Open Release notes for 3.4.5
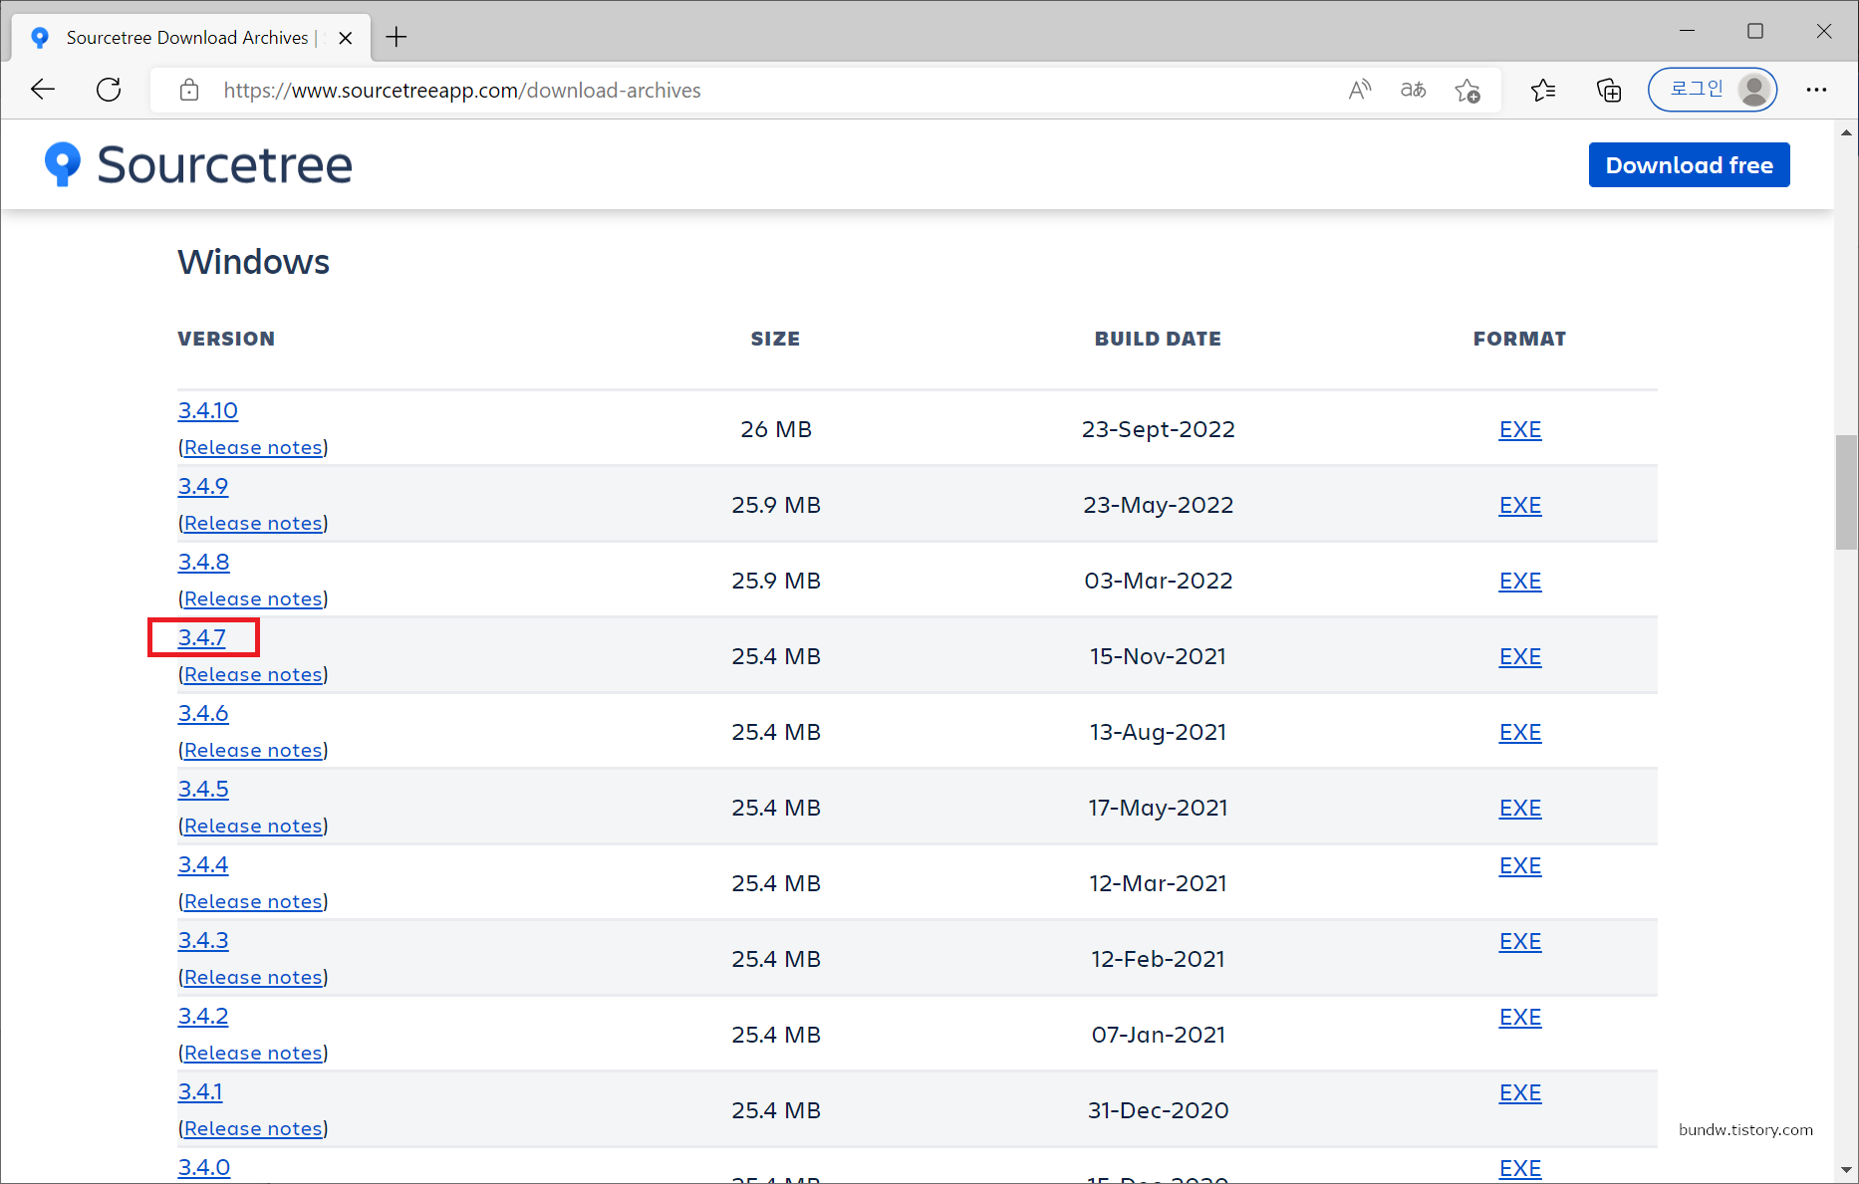Image resolution: width=1859 pixels, height=1184 pixels. [x=254, y=827]
